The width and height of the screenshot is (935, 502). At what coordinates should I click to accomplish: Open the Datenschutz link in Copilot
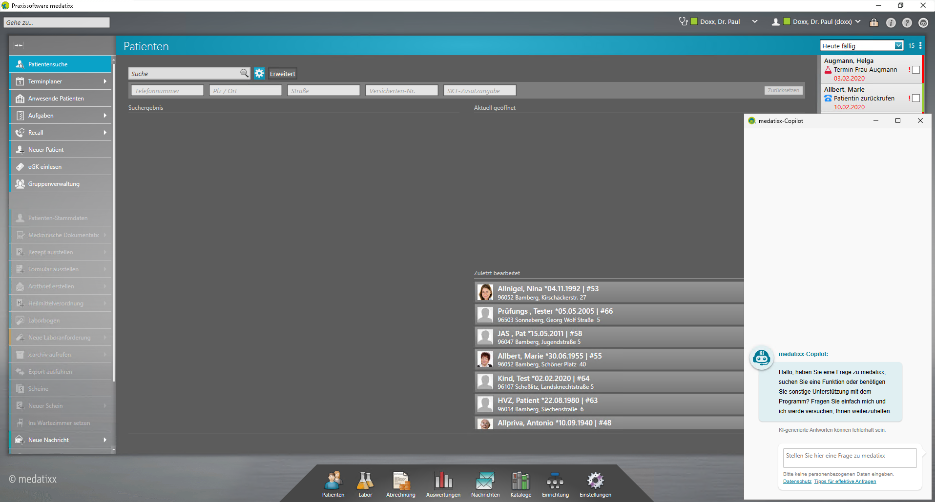tap(797, 482)
